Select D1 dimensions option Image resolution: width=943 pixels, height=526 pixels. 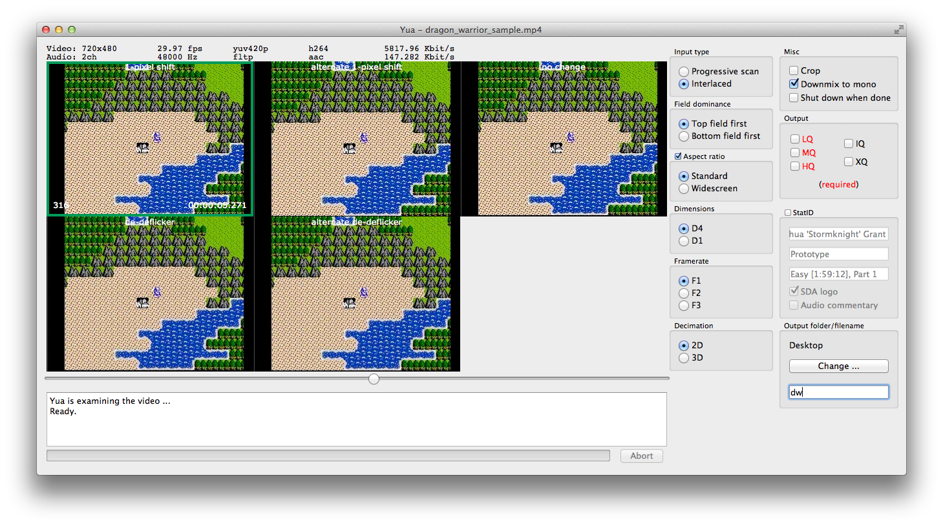[684, 241]
